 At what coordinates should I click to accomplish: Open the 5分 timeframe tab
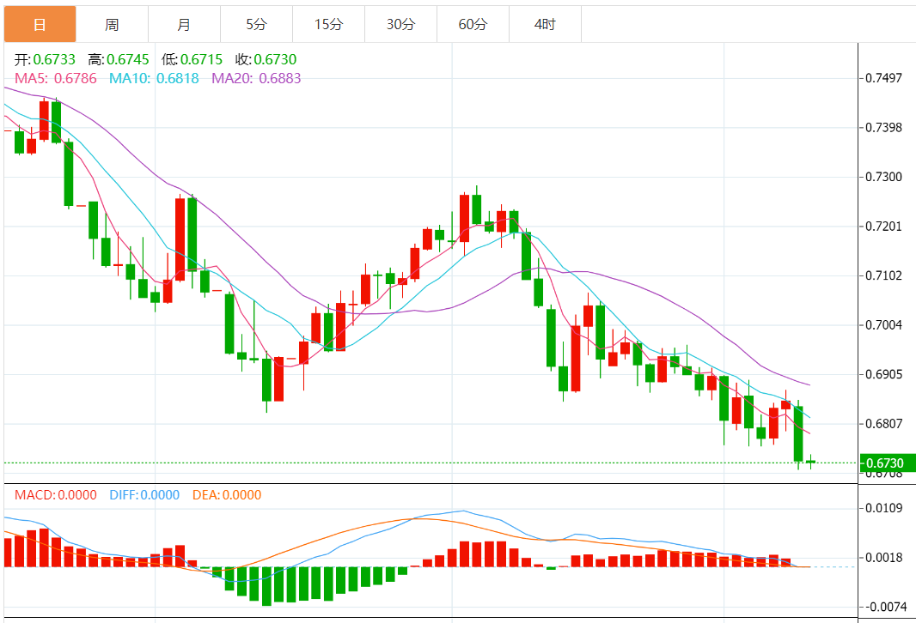click(x=256, y=25)
